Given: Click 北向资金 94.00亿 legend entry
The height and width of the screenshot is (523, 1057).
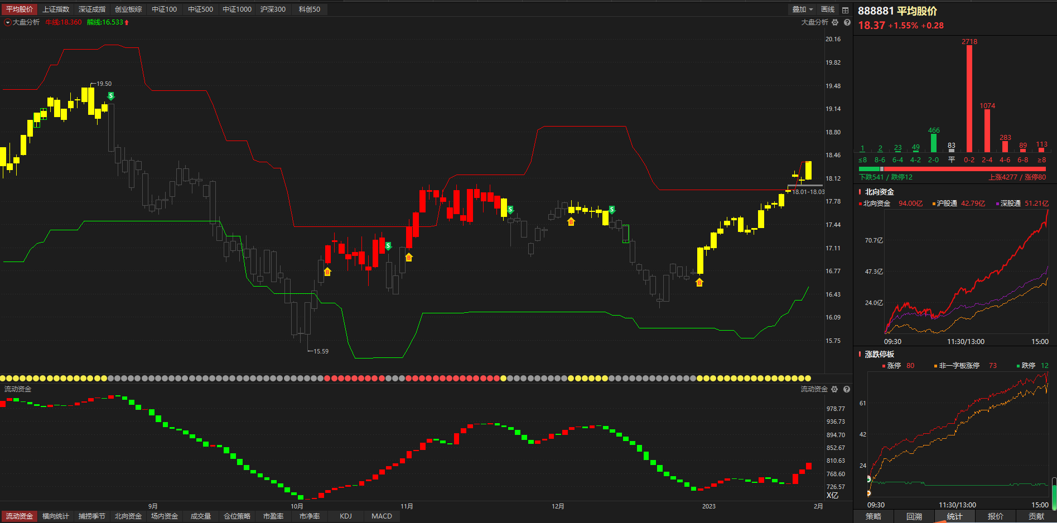Looking at the screenshot, I should tap(891, 204).
